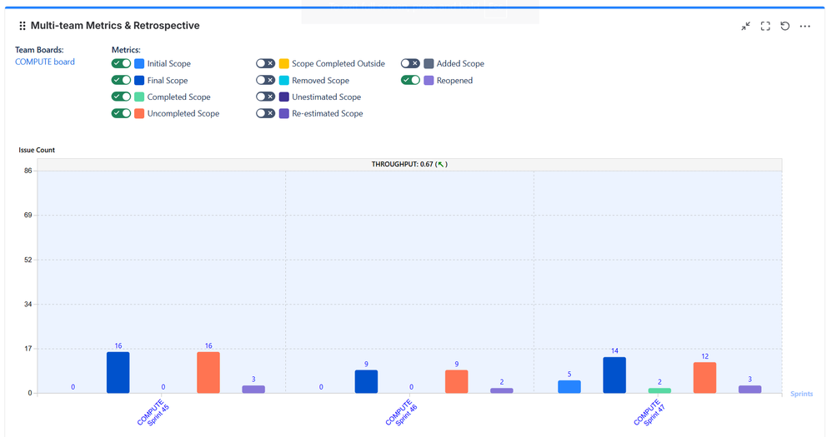Click Sprint 45 Reopened bar showing 3
The width and height of the screenshot is (832, 437).
253,390
